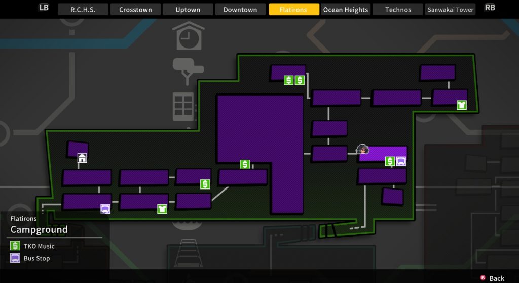Click the "TKO Music" legend label
The image size is (519, 283).
click(x=39, y=246)
